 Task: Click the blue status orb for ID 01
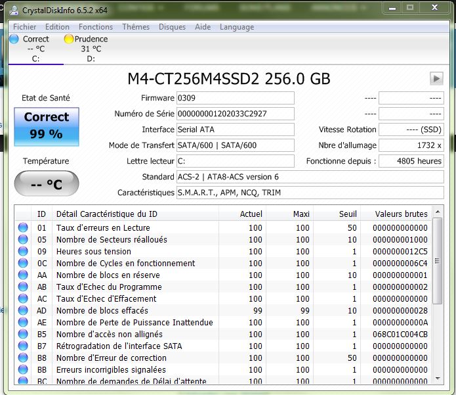pyautogui.click(x=23, y=227)
